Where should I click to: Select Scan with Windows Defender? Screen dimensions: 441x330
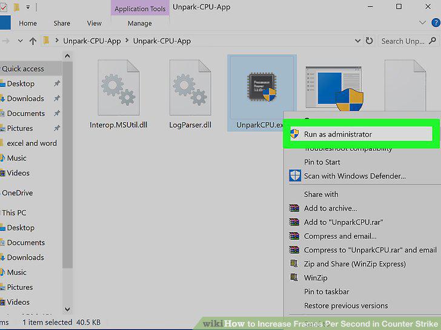(x=354, y=176)
